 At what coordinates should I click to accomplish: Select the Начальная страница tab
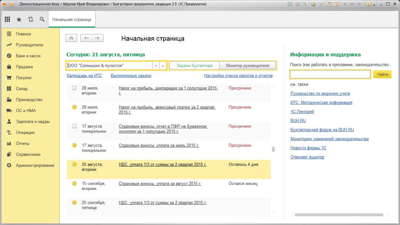[72, 19]
